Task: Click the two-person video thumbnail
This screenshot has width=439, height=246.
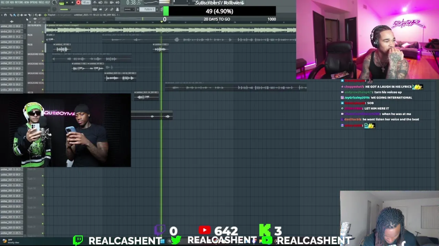Action: pos(65,130)
